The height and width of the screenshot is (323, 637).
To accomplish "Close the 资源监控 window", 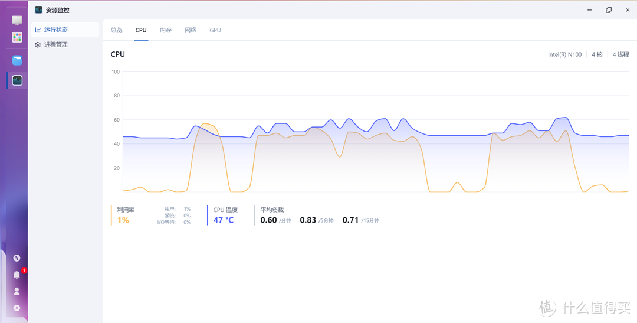I will coord(628,10).
